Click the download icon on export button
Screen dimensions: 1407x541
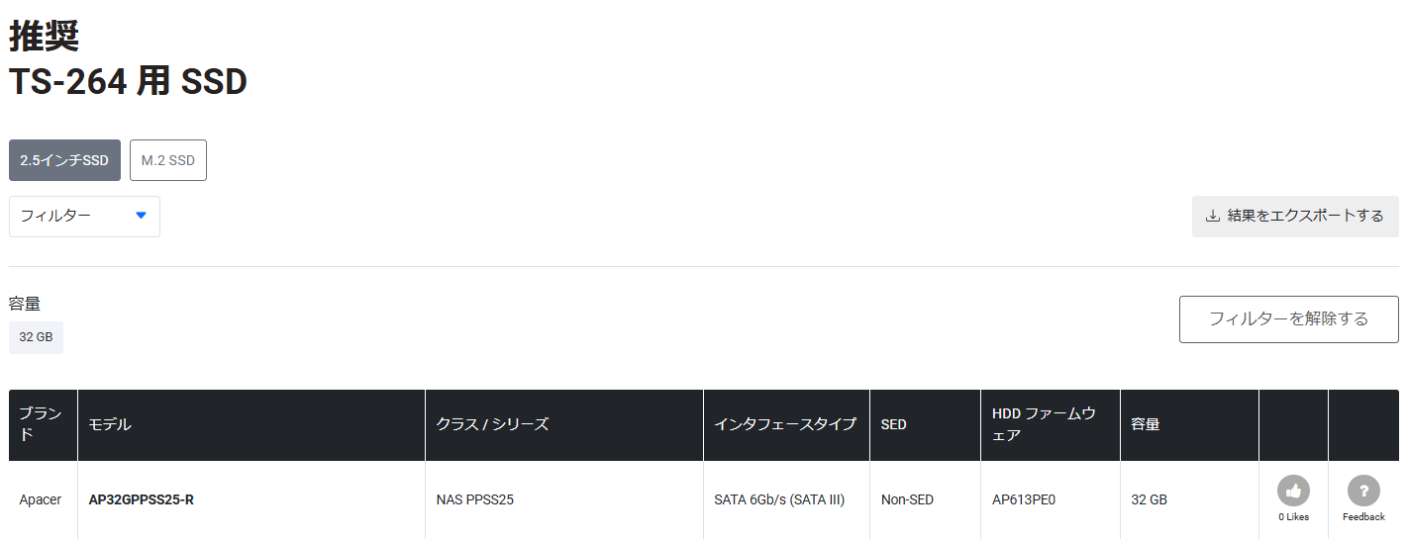click(1212, 216)
